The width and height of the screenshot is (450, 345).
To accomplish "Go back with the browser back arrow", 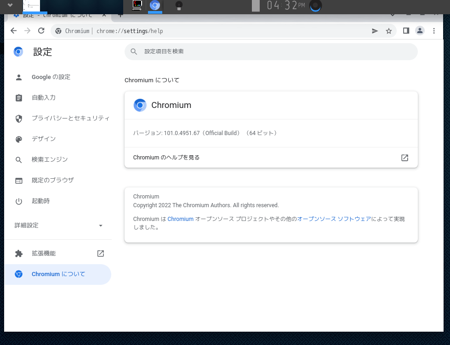I will (13, 31).
